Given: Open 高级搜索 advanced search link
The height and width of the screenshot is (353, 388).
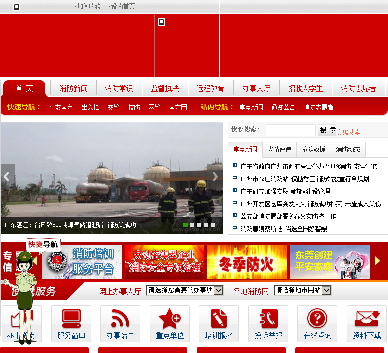Looking at the screenshot, I should point(348,133).
